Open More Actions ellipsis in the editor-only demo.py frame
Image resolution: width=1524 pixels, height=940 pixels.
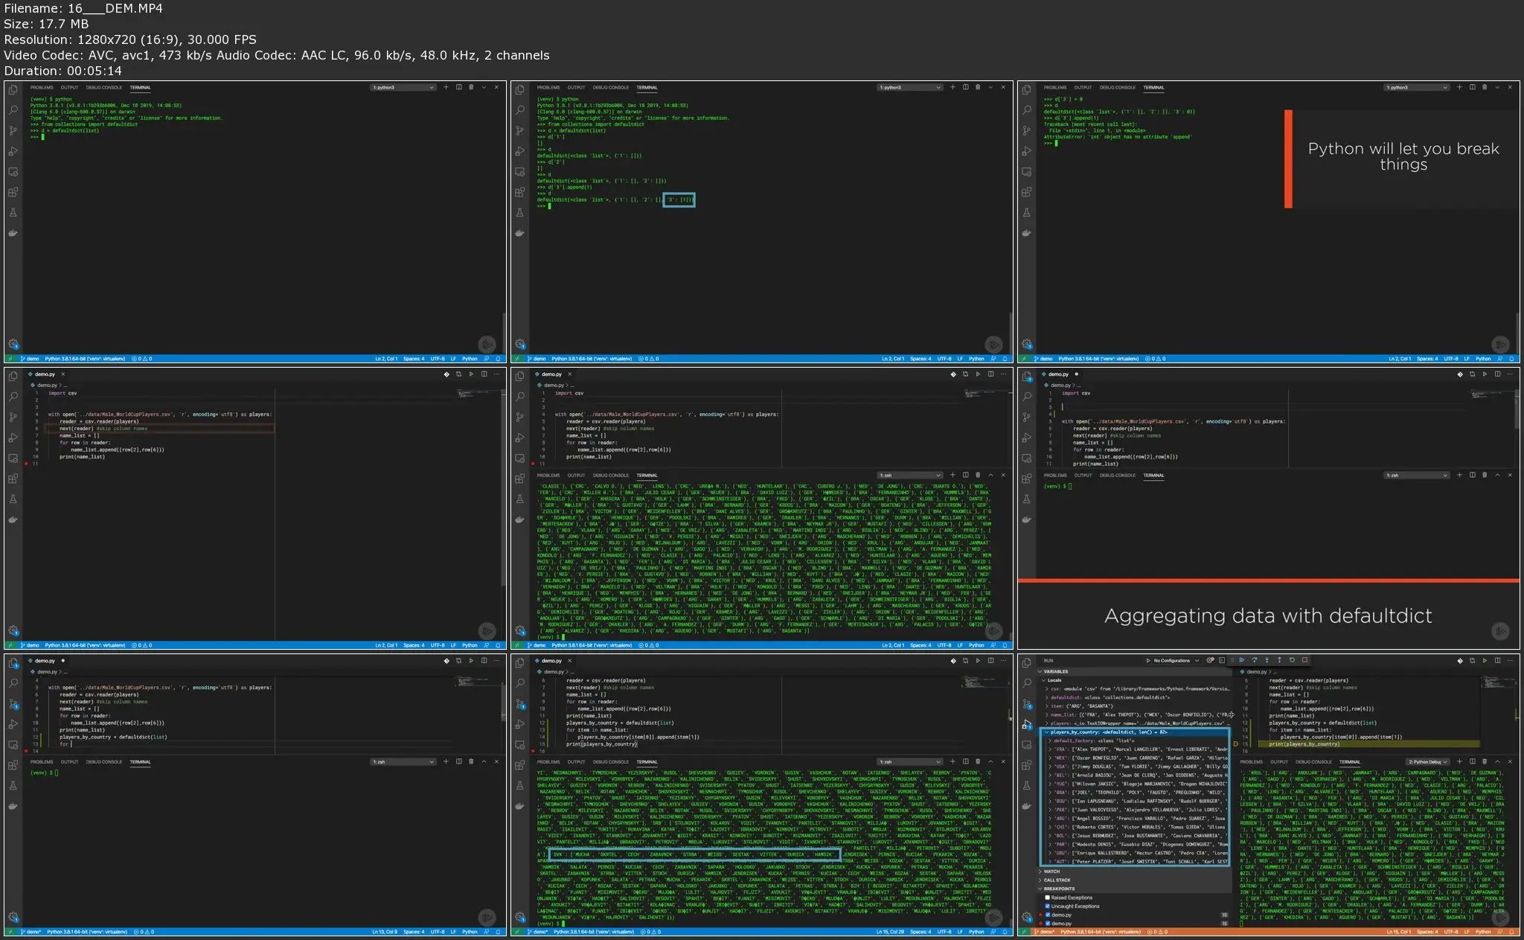tap(496, 374)
